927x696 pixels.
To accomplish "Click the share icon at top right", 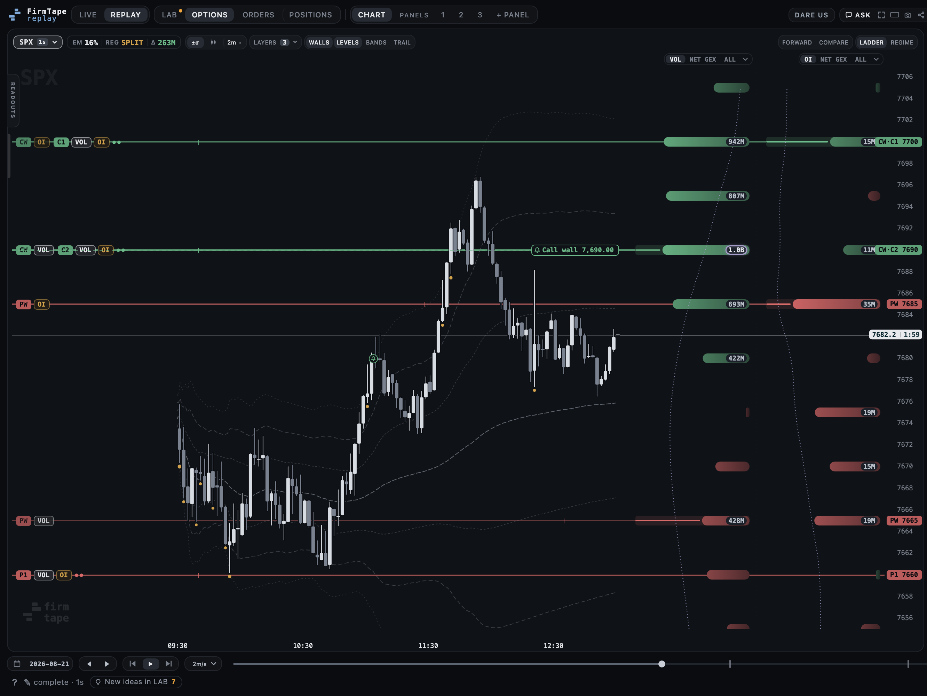I will [x=921, y=15].
